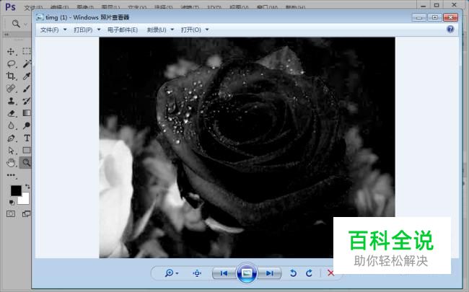469x292 pixels.
Task: Select the Path Selection arrow tool
Action: coord(11,151)
